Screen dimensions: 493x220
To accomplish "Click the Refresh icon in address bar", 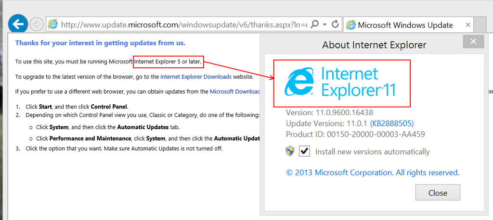I will click(335, 24).
